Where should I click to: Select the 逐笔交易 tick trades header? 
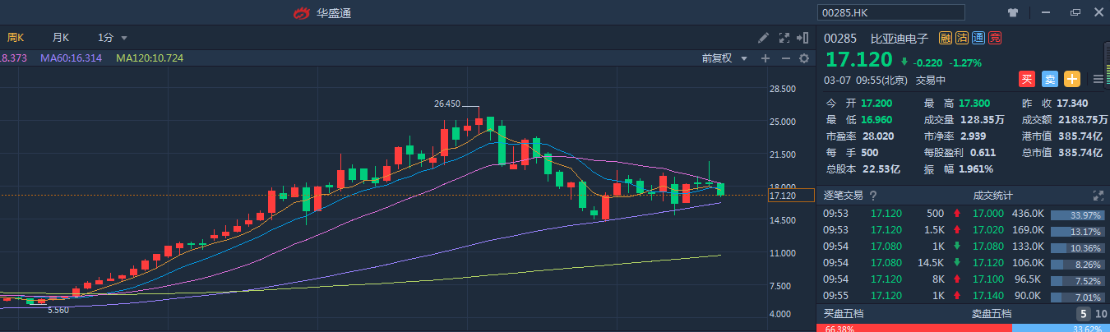coord(845,196)
